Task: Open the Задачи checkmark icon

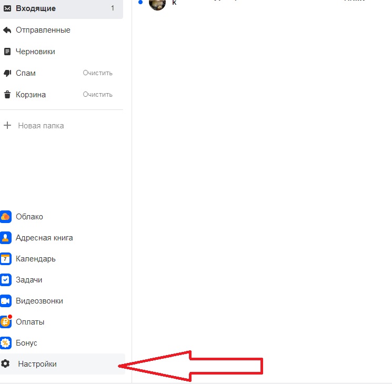Action: (x=5, y=280)
